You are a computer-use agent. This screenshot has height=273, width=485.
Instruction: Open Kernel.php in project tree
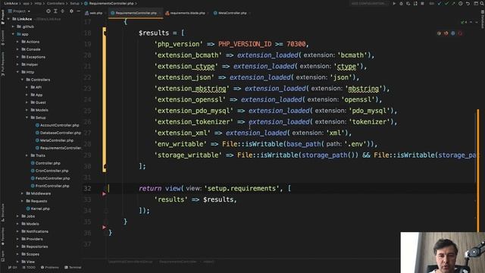(38, 209)
